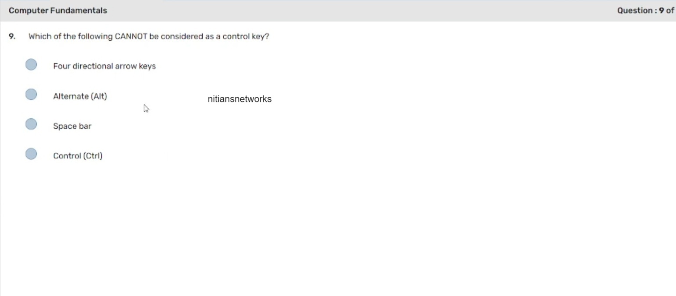Click the 'Question : 9 of' counter
This screenshot has width=676, height=296.
click(x=645, y=11)
